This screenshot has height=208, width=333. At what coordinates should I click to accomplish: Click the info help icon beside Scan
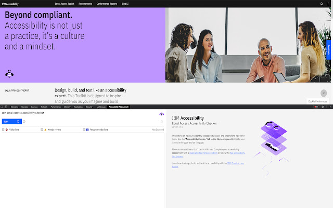(x=24, y=121)
